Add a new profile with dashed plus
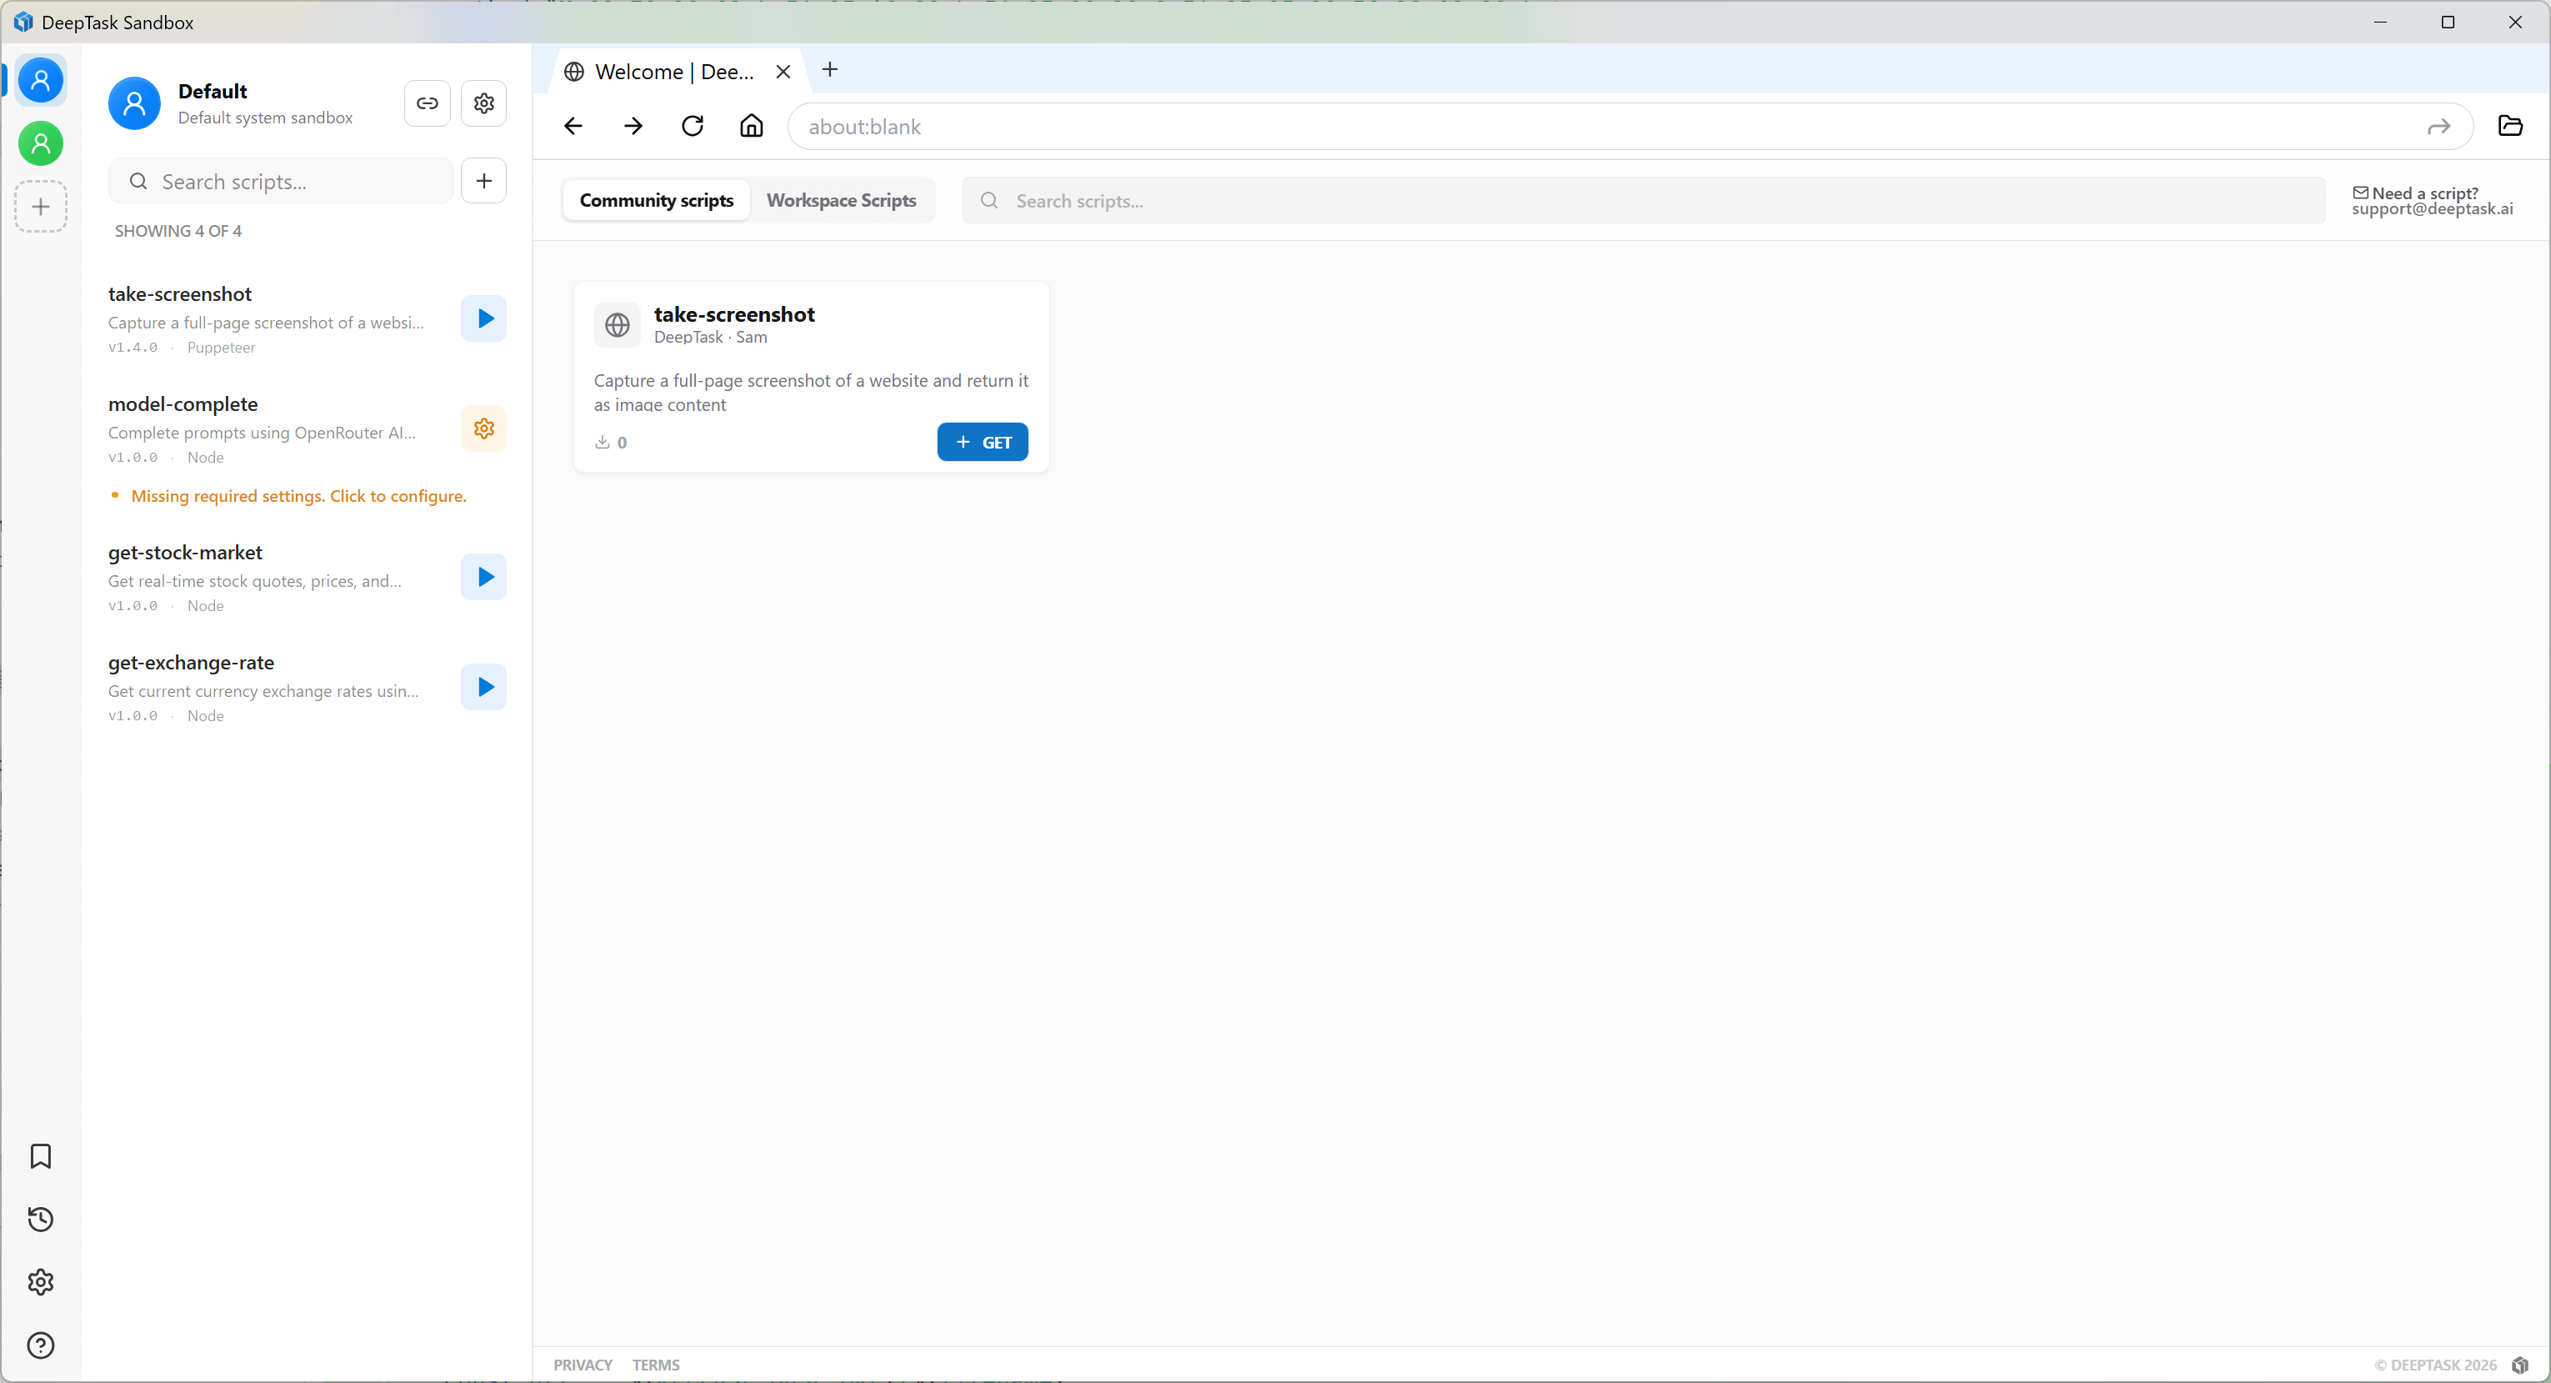This screenshot has height=1383, width=2551. pyautogui.click(x=41, y=206)
